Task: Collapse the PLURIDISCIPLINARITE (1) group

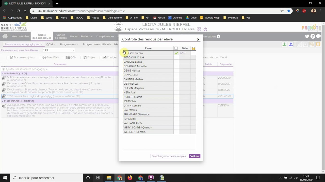Action: (x=3, y=101)
